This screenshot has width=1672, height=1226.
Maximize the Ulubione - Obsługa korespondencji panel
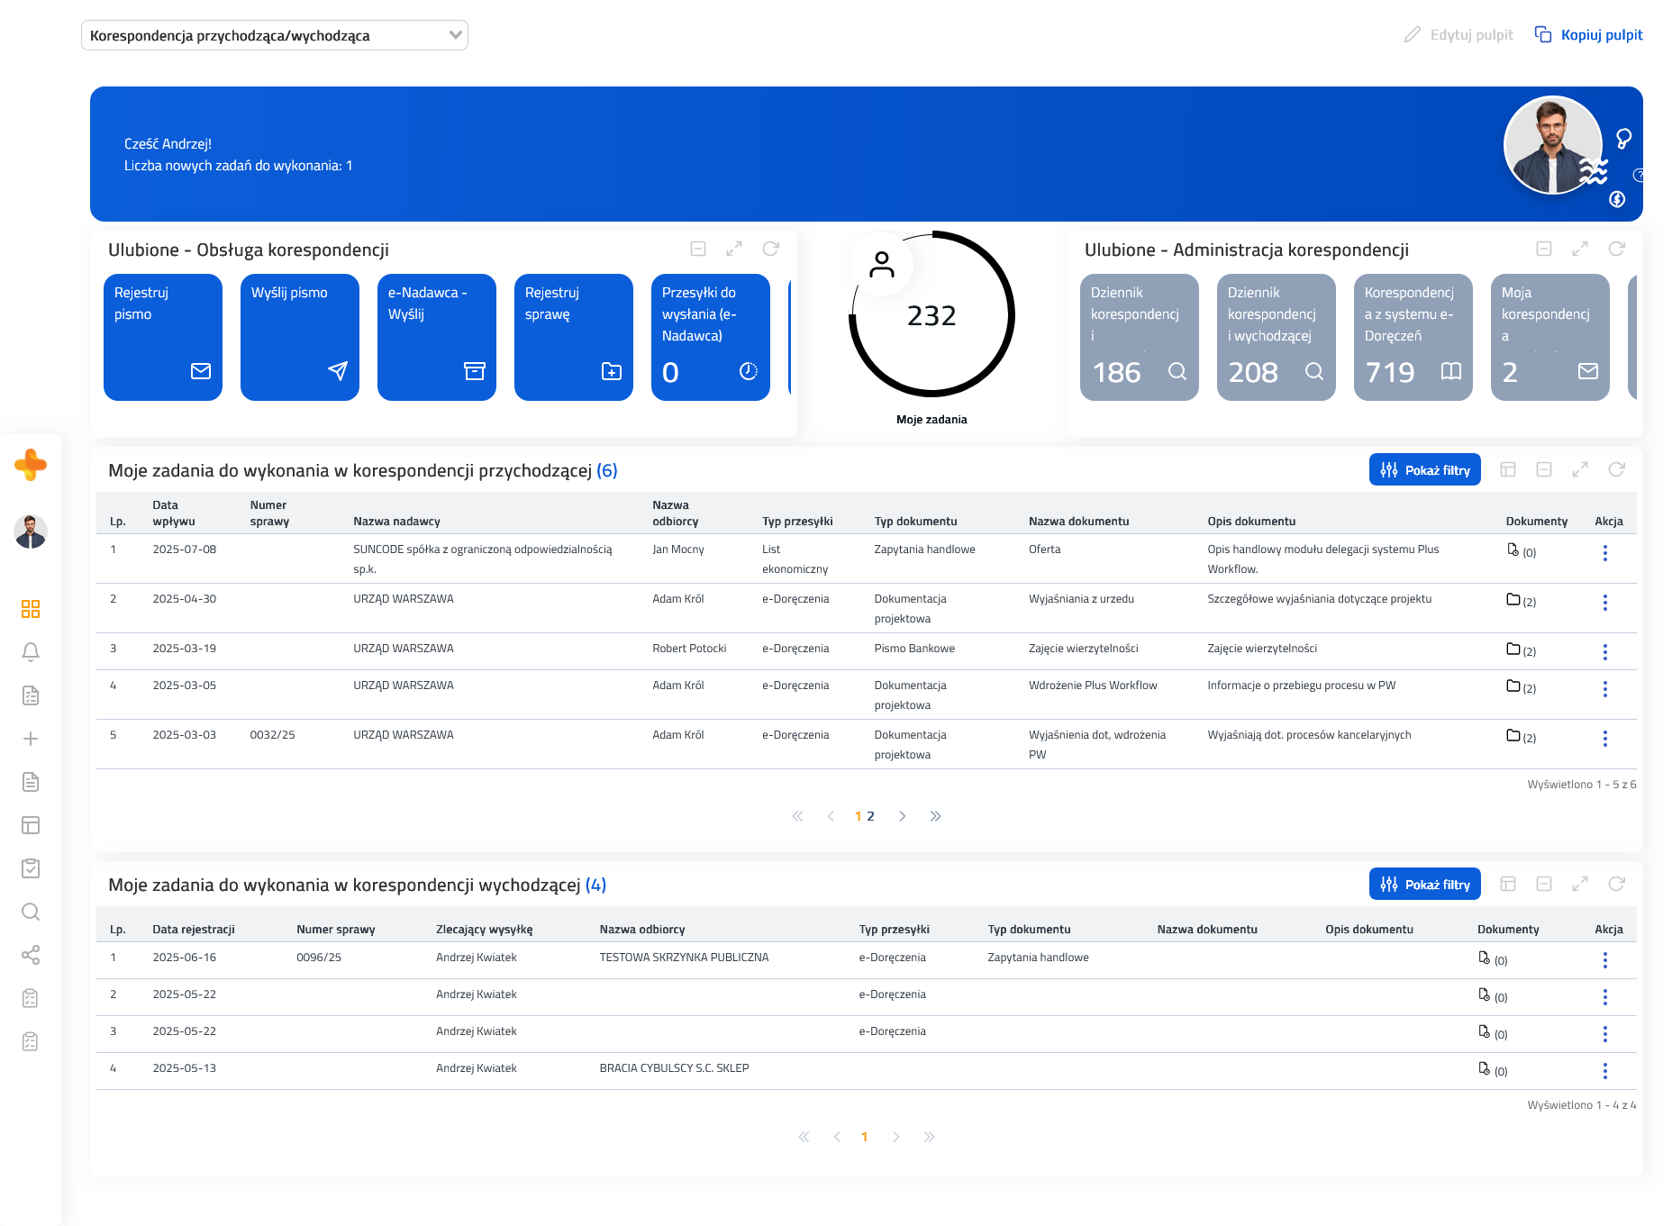734,249
